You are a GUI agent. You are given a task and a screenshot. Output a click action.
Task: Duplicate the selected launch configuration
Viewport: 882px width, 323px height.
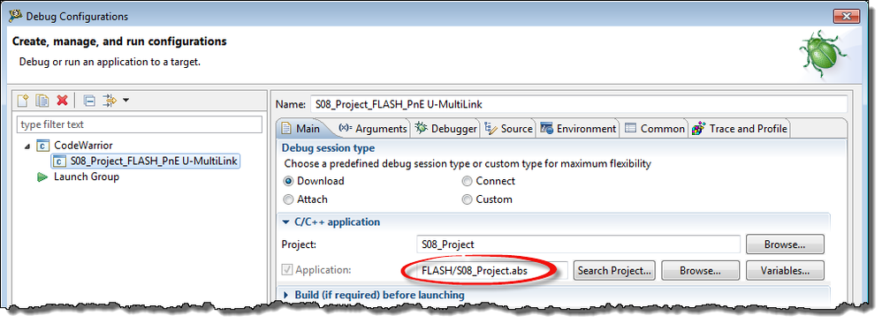pos(42,101)
